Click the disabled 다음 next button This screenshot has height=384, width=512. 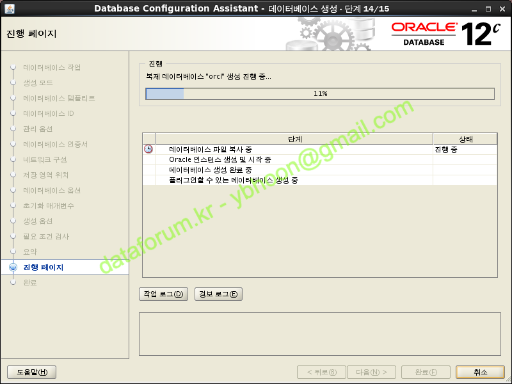pyautogui.click(x=371, y=372)
